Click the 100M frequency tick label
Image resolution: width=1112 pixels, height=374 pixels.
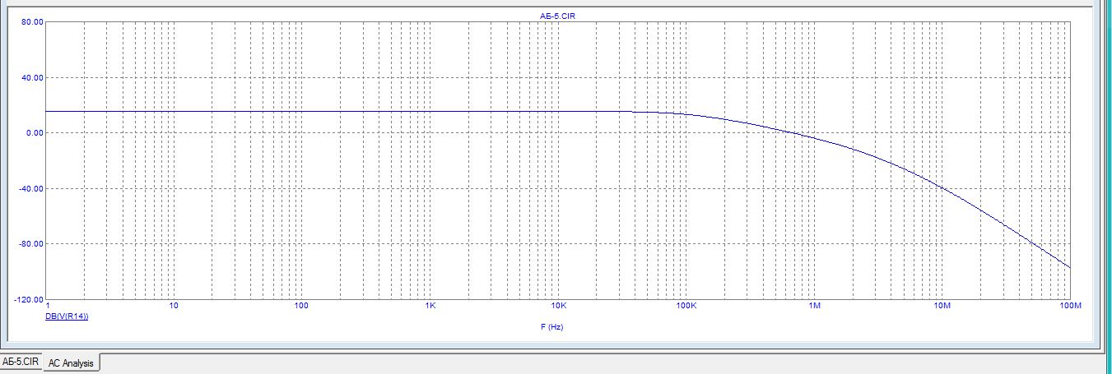click(x=1070, y=306)
